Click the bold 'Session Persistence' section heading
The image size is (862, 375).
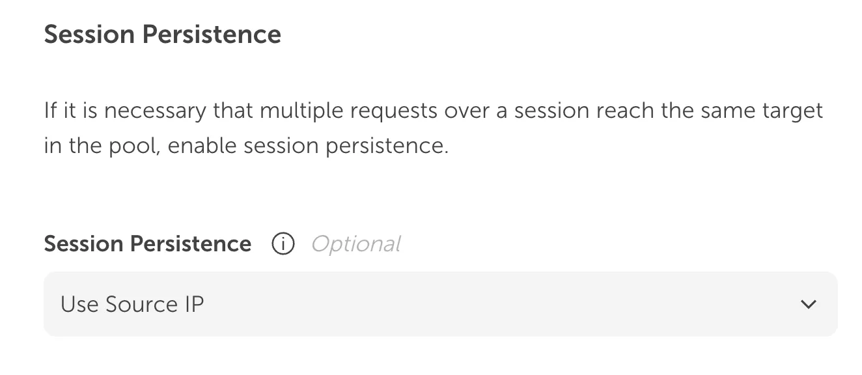pos(162,34)
